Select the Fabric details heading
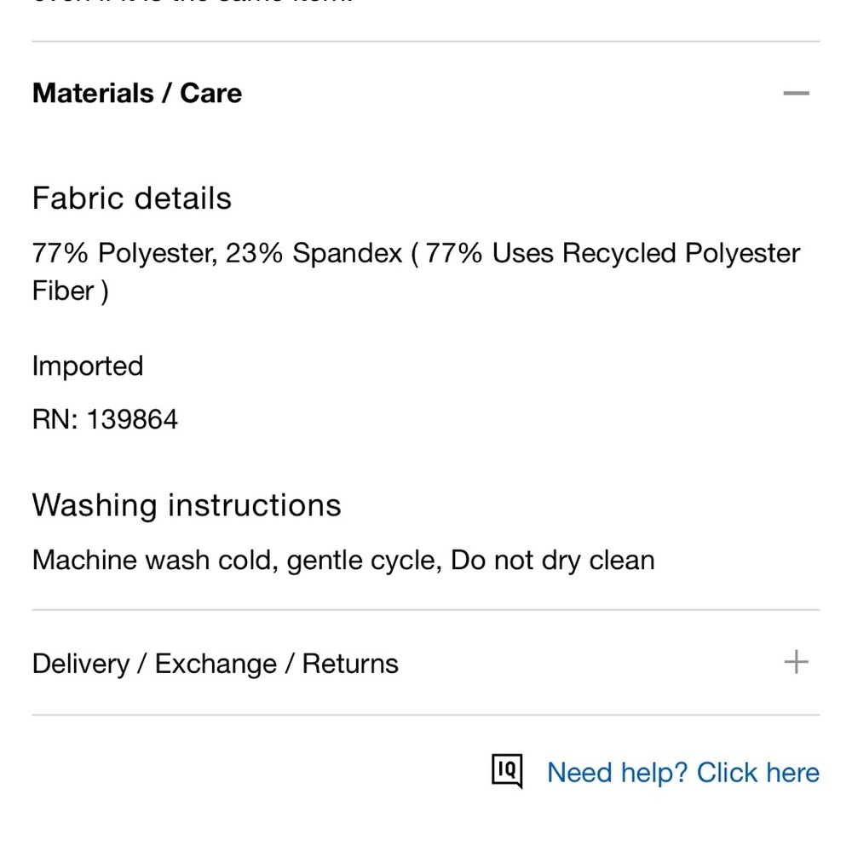This screenshot has height=852, width=852. click(x=132, y=199)
